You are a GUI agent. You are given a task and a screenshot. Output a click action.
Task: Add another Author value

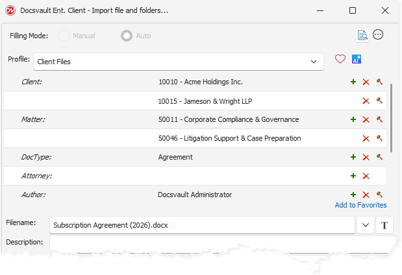pos(353,195)
